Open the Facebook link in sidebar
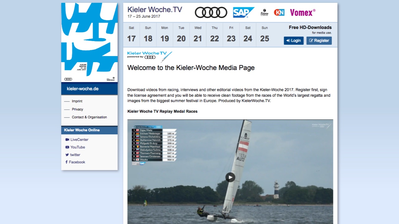This screenshot has height=224, width=399. [x=77, y=162]
